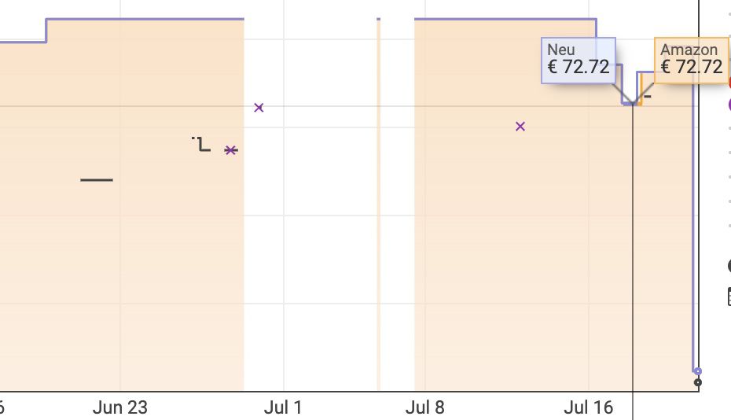
Task: Click the thin orange availability bar before Jul 8
Action: tap(379, 204)
